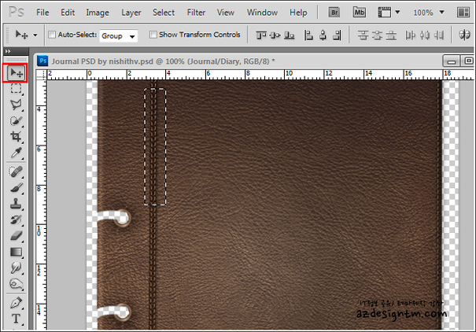Open the Help menu
This screenshot has height=332, width=476.
[298, 13]
